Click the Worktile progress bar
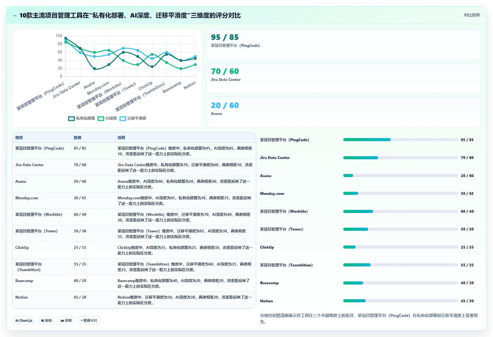This screenshot has height=337, width=493. [400, 211]
